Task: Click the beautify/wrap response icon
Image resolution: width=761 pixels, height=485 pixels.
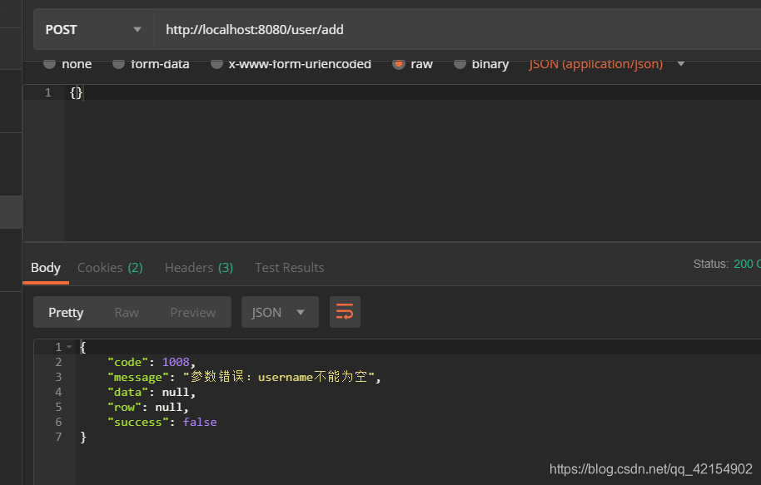Action: coord(345,311)
